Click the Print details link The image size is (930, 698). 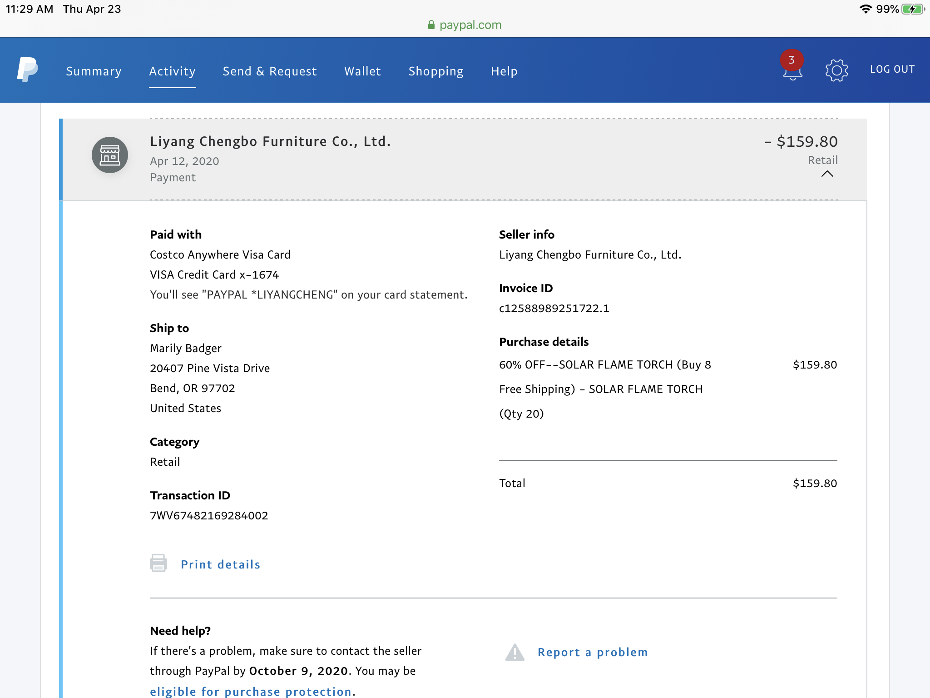221,564
